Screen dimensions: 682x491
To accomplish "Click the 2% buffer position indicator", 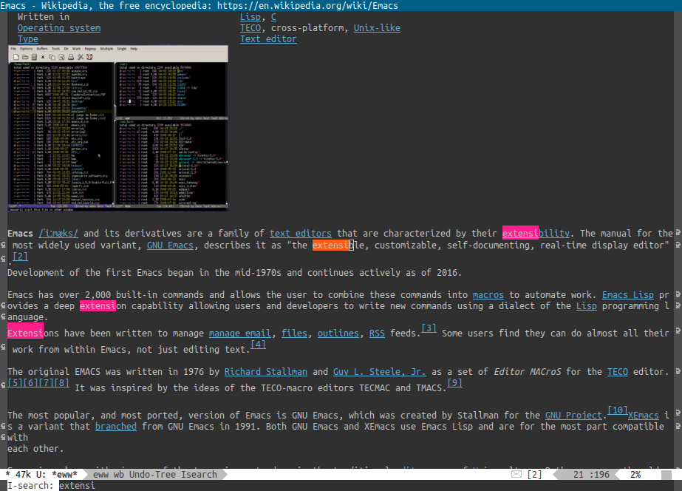I will coord(635,474).
